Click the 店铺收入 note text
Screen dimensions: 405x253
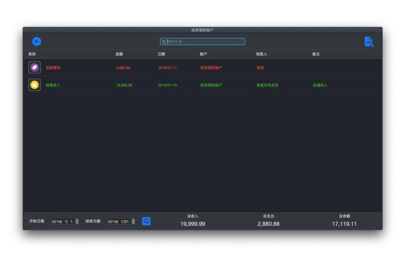coord(320,85)
